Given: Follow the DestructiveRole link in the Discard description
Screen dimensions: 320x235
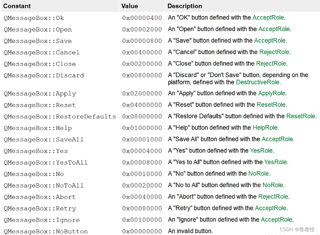Looking at the screenshot, I should coord(258,82).
